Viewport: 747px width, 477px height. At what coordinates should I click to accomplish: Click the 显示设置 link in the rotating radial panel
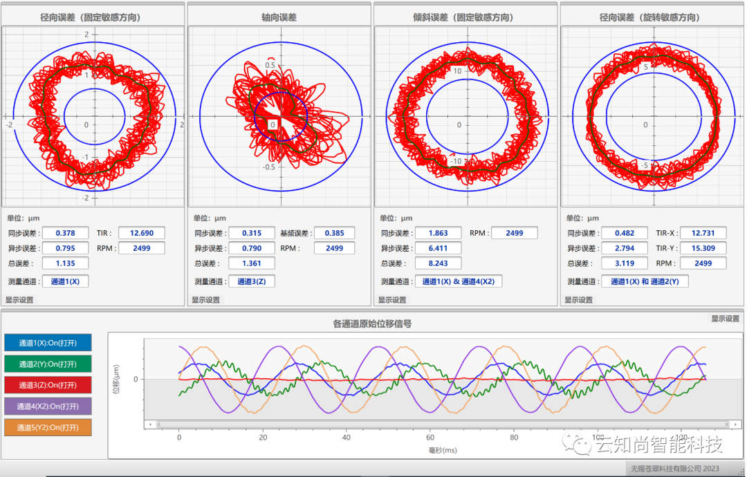pos(579,300)
